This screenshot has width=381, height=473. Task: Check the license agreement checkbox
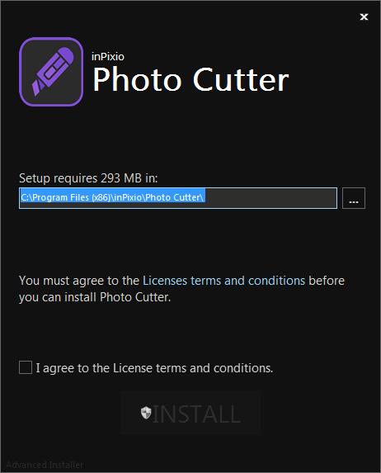(26, 367)
